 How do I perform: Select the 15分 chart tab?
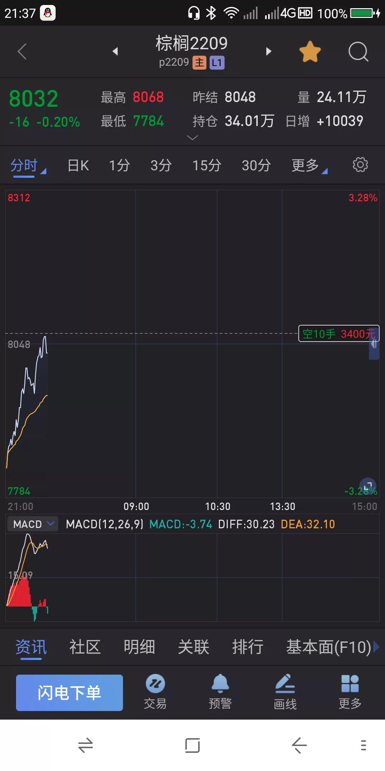pos(207,165)
